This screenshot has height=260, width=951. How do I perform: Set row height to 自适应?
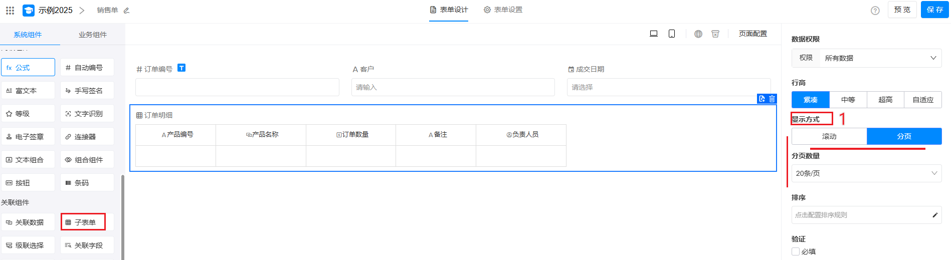point(922,100)
